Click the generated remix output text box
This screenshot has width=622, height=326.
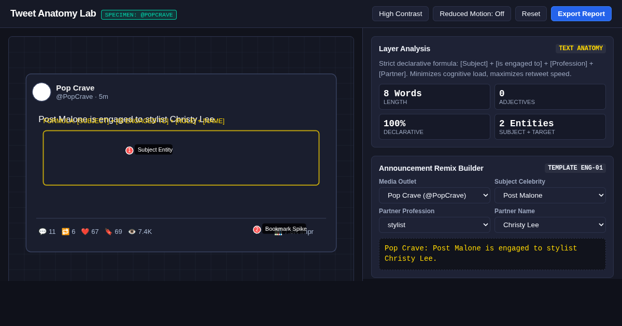pos(492,254)
